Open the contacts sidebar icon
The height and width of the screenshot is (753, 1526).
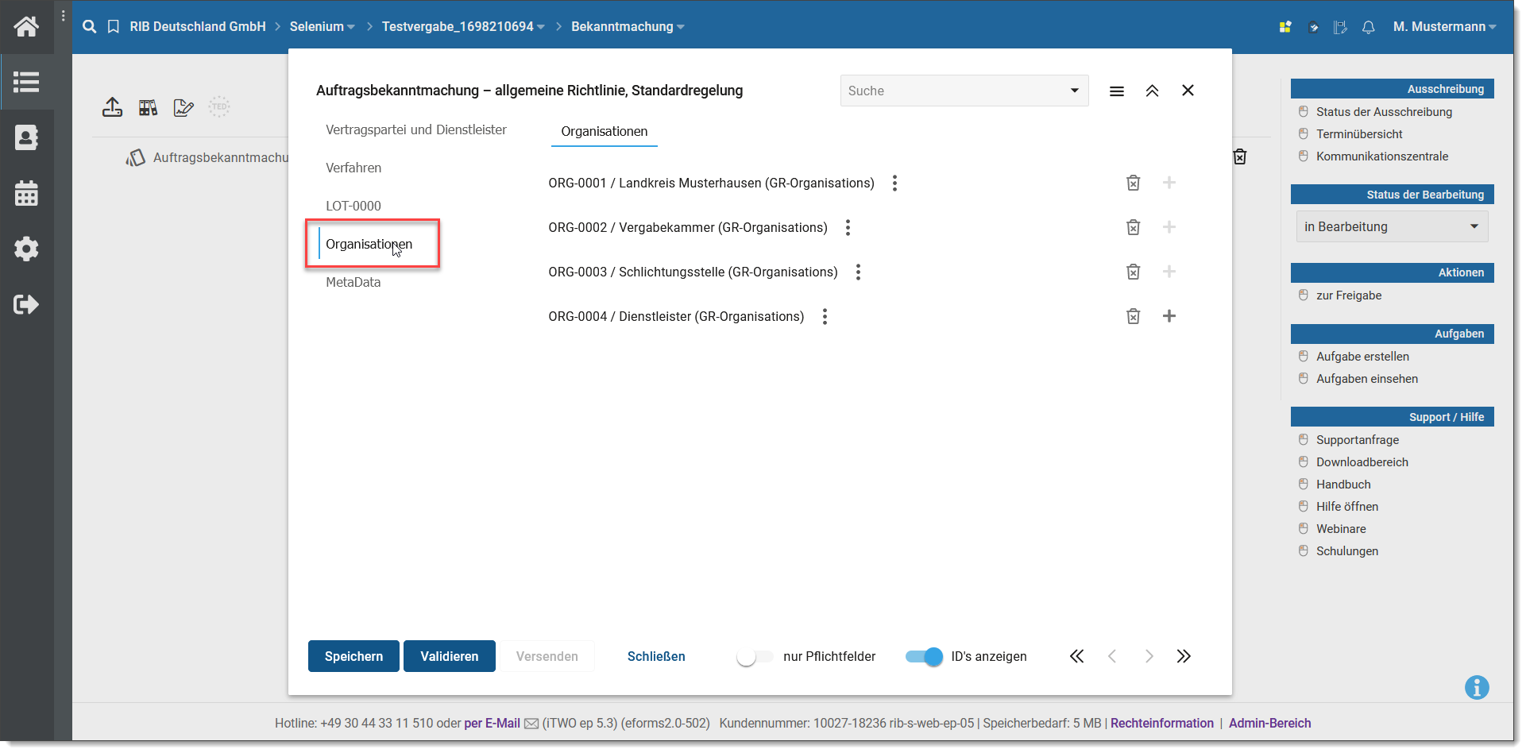26,137
